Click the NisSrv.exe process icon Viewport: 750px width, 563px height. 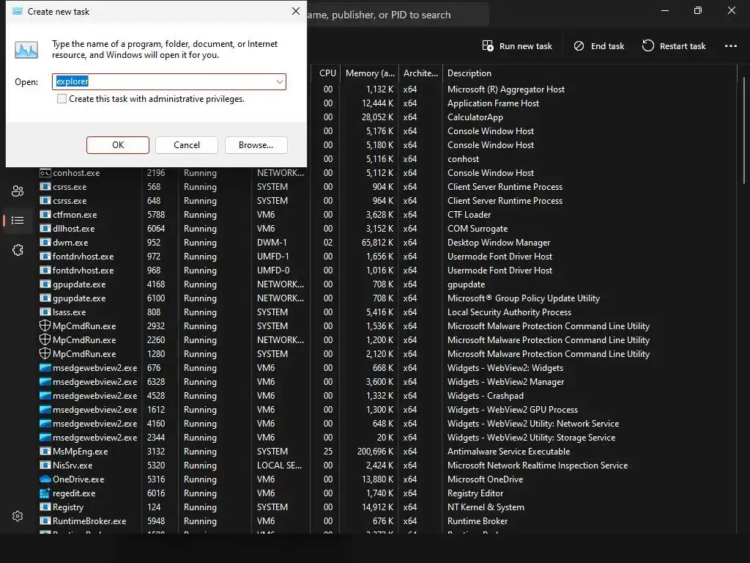(45, 466)
